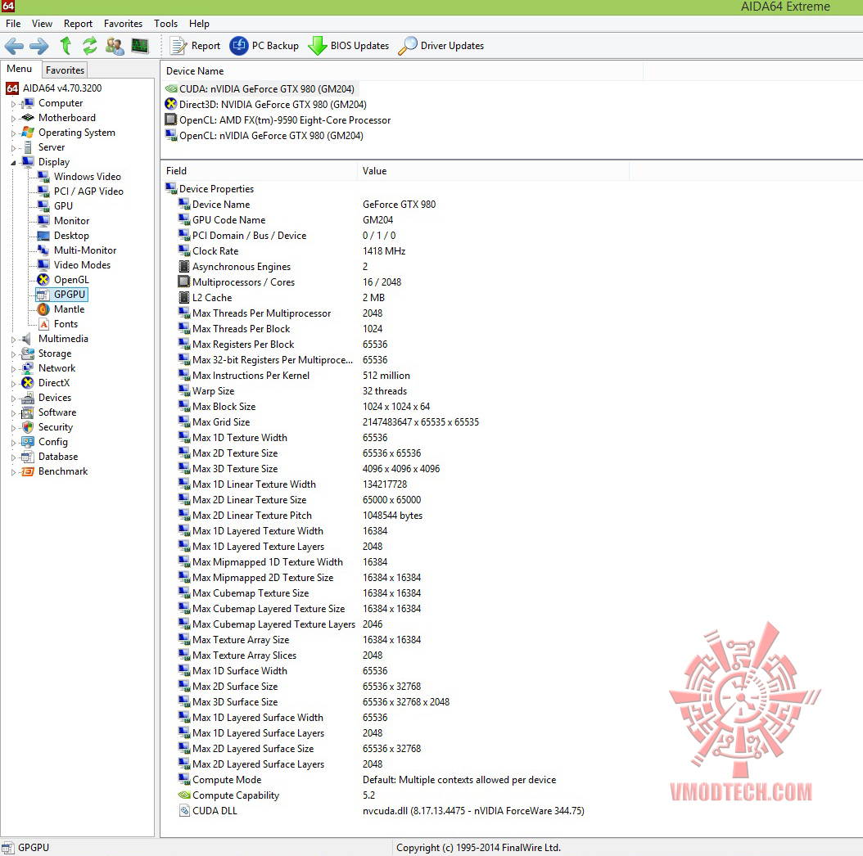The height and width of the screenshot is (856, 863).
Task: Click the OpenGL icon in the tree
Action: click(x=43, y=280)
